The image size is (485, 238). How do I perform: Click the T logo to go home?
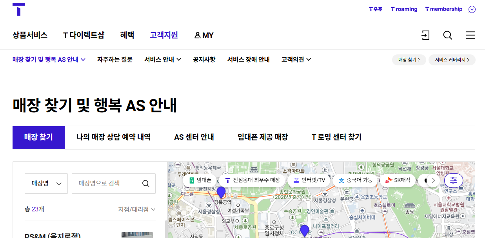pos(18,9)
